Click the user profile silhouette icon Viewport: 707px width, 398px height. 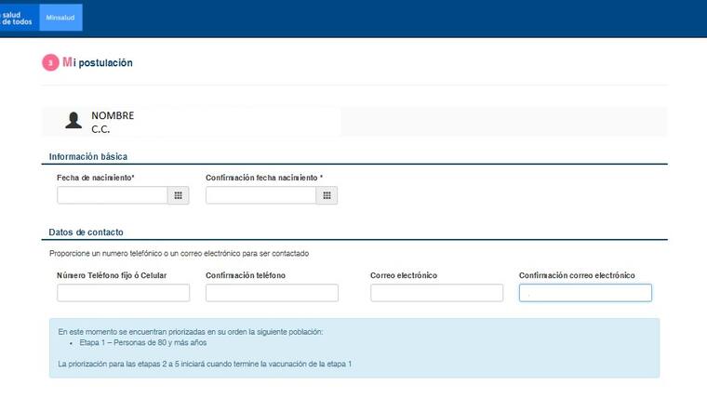coord(73,121)
